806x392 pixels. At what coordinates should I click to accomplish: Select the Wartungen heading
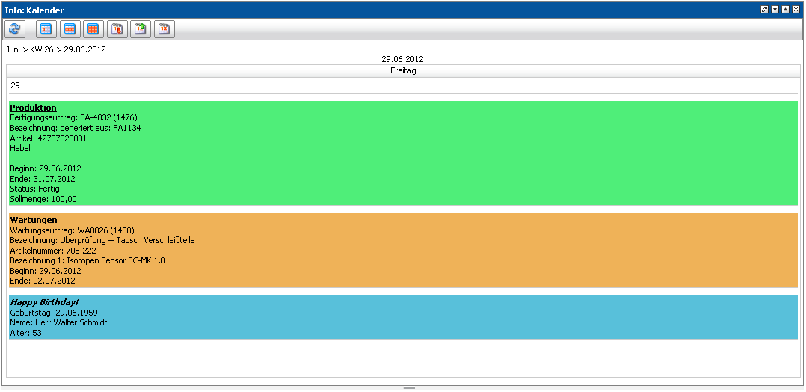pyautogui.click(x=34, y=220)
